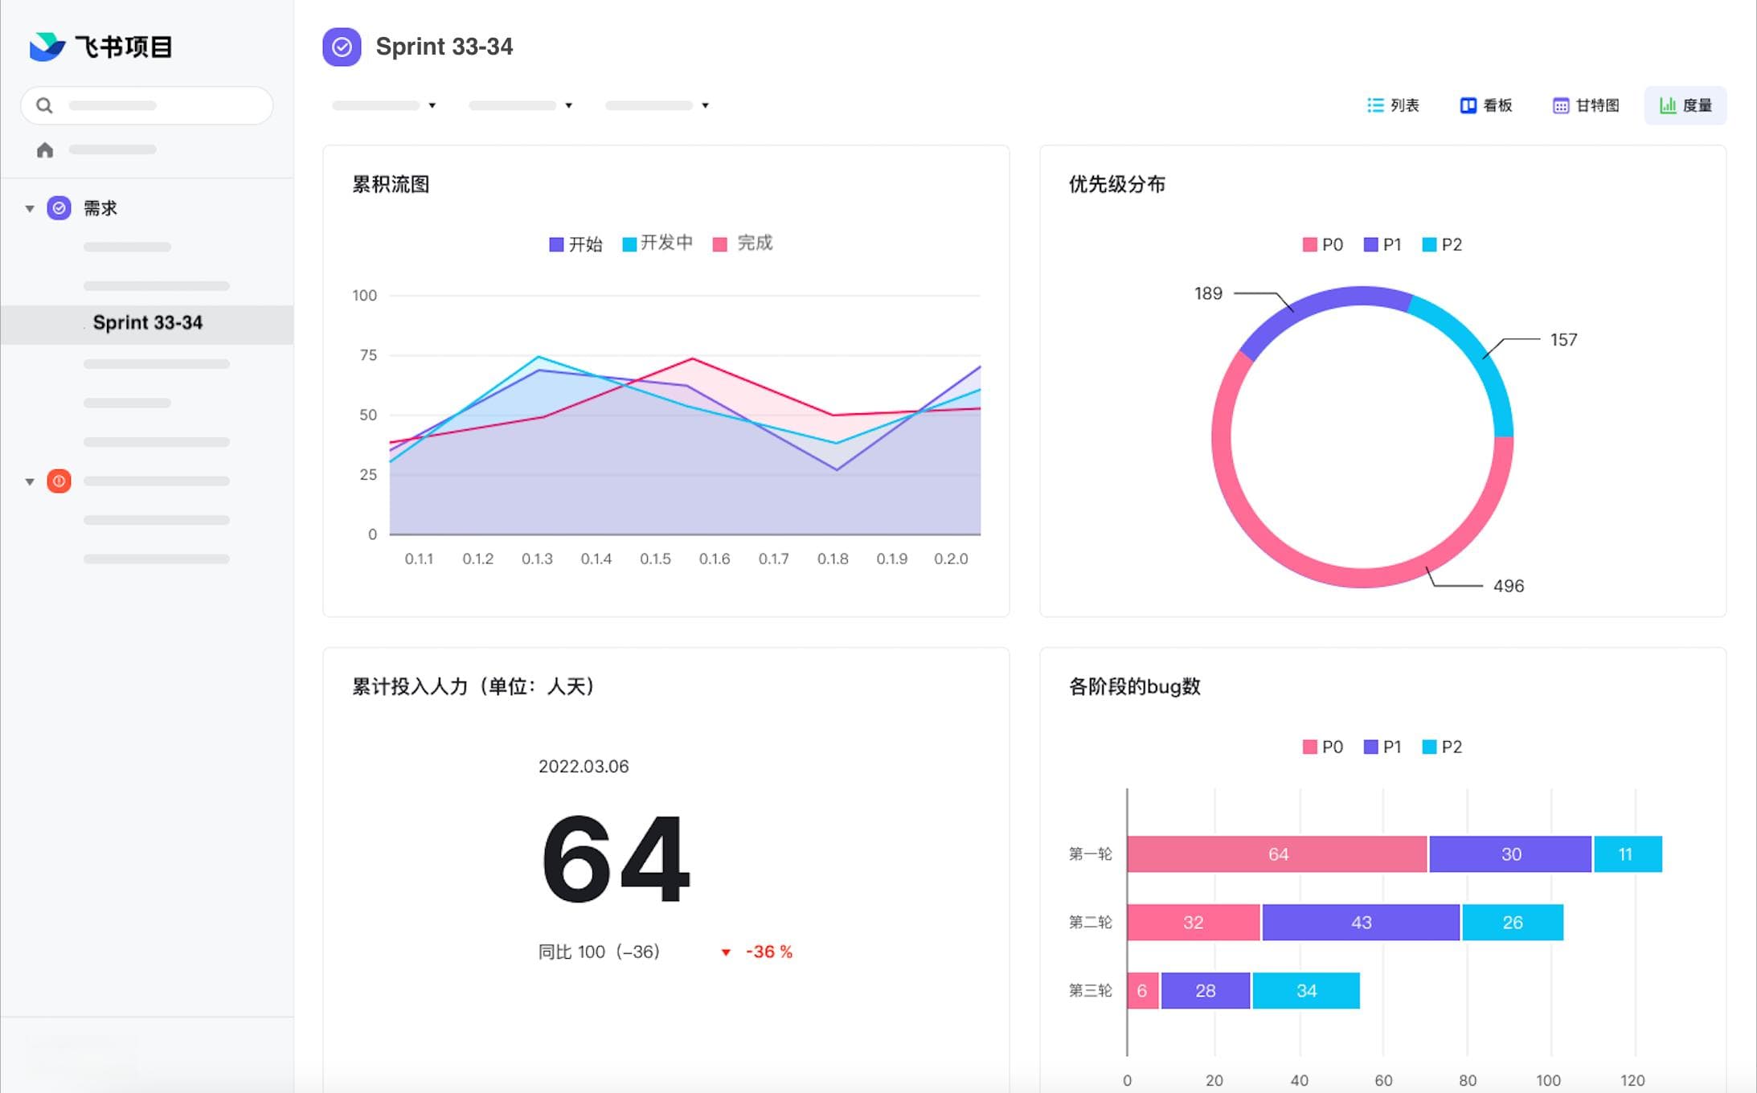Click the 优先级分布 card title
Image resolution: width=1757 pixels, height=1093 pixels.
click(x=1117, y=184)
